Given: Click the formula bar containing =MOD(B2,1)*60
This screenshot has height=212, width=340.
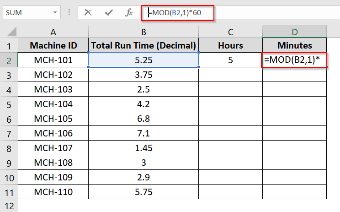Looking at the screenshot, I should (x=240, y=13).
